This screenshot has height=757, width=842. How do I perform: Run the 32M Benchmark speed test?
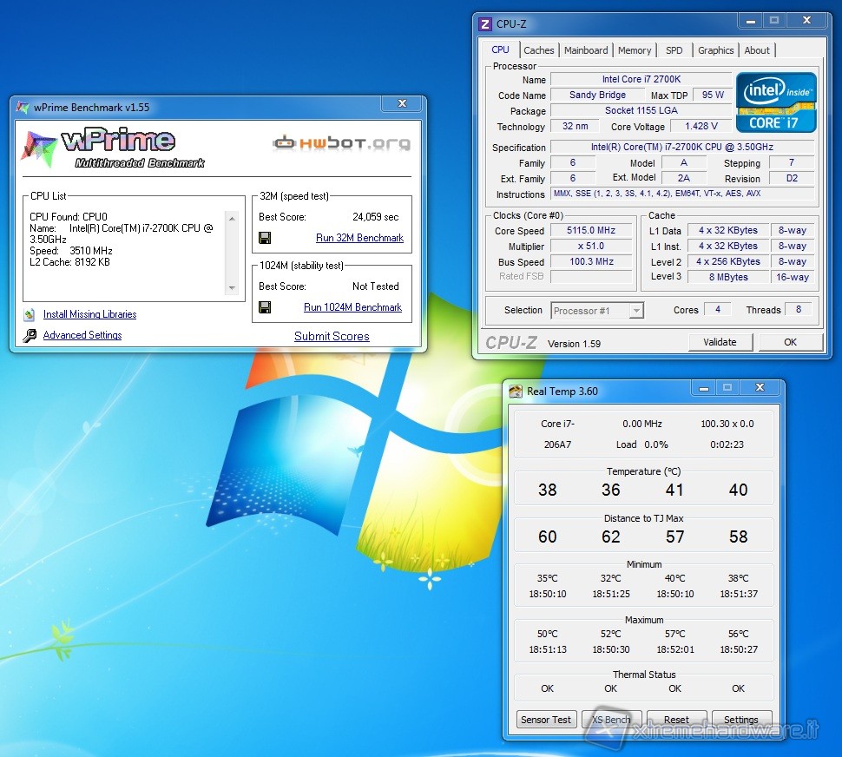tap(359, 238)
